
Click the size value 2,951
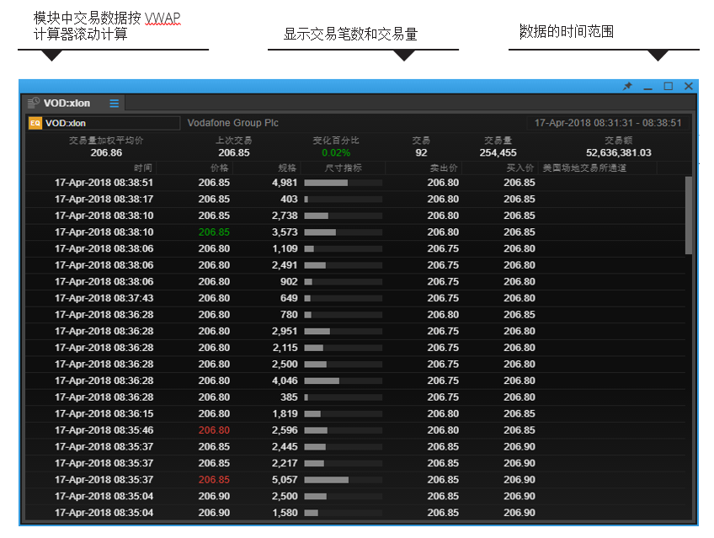point(285,332)
